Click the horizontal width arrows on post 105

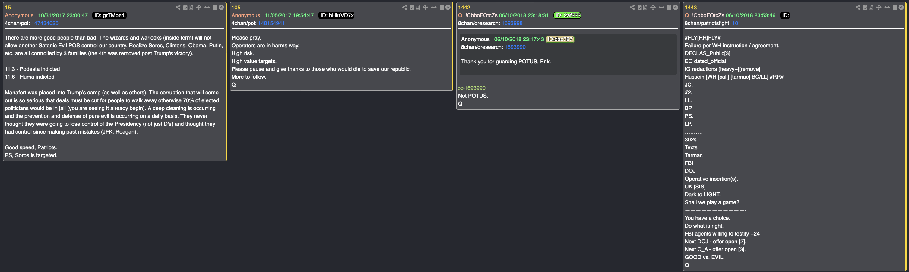click(434, 8)
